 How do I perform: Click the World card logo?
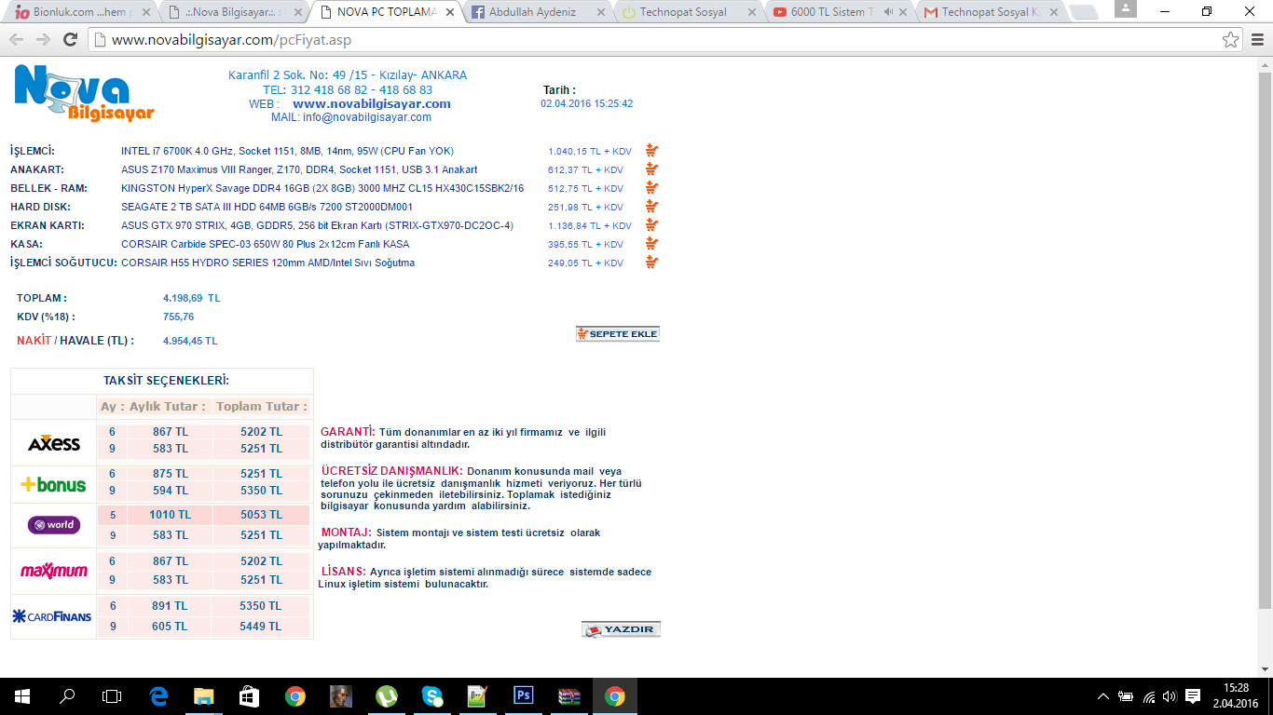[x=54, y=525]
